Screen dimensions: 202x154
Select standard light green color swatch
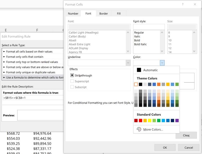pos(154,121)
